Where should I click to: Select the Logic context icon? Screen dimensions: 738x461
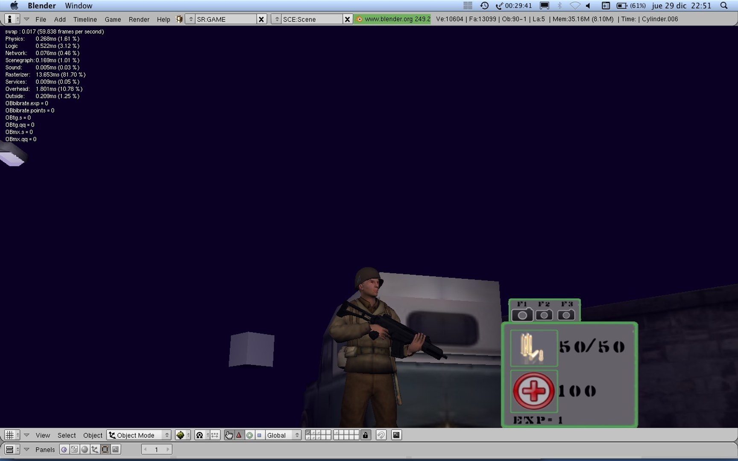point(64,449)
